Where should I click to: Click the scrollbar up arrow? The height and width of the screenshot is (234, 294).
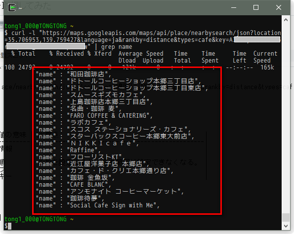pyautogui.click(x=286, y=20)
